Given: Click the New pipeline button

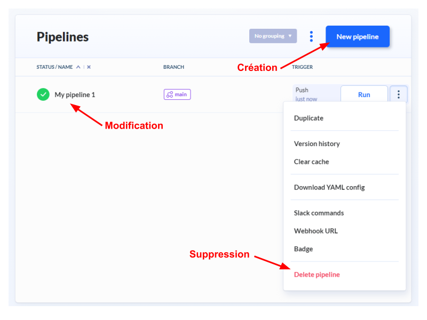Looking at the screenshot, I should pyautogui.click(x=358, y=37).
